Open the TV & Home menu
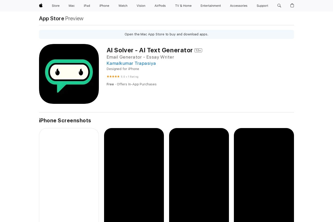Viewport: 333px width, 222px height. click(183, 6)
